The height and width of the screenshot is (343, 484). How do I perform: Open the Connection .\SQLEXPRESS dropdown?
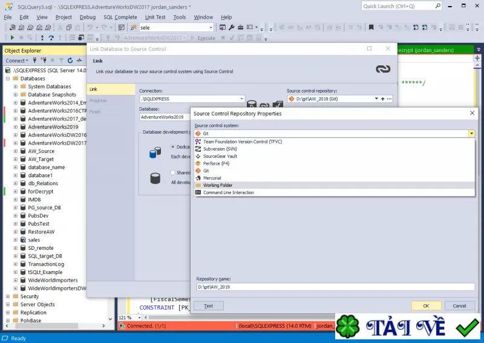coord(241,99)
